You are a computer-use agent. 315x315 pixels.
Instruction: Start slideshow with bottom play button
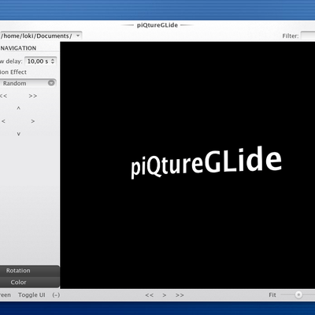click(165, 295)
